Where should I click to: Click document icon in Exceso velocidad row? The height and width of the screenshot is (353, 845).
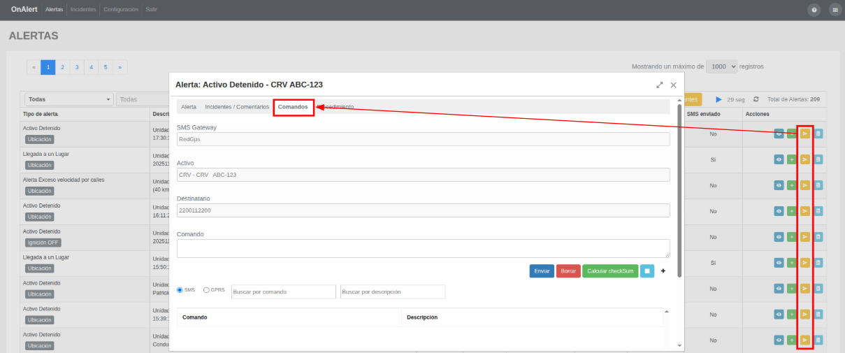(818, 185)
